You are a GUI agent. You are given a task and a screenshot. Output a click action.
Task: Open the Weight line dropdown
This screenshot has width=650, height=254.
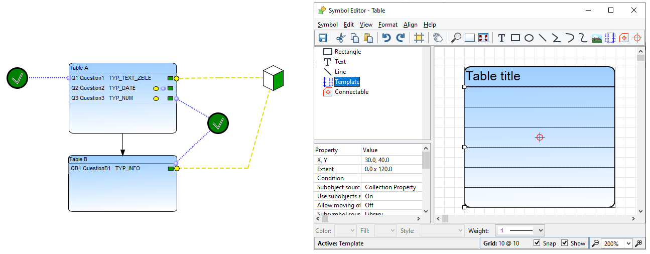pos(520,231)
